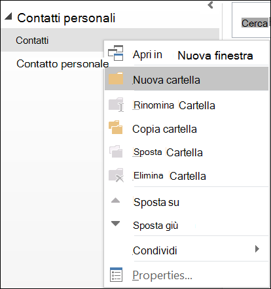The height and width of the screenshot is (289, 271).
Task: Choose Apri in Nuova finestra
Action: tap(187, 54)
